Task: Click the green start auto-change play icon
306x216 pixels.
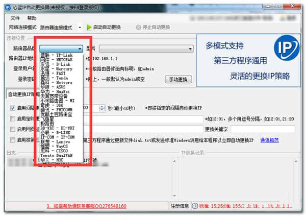Action: [x=89, y=28]
